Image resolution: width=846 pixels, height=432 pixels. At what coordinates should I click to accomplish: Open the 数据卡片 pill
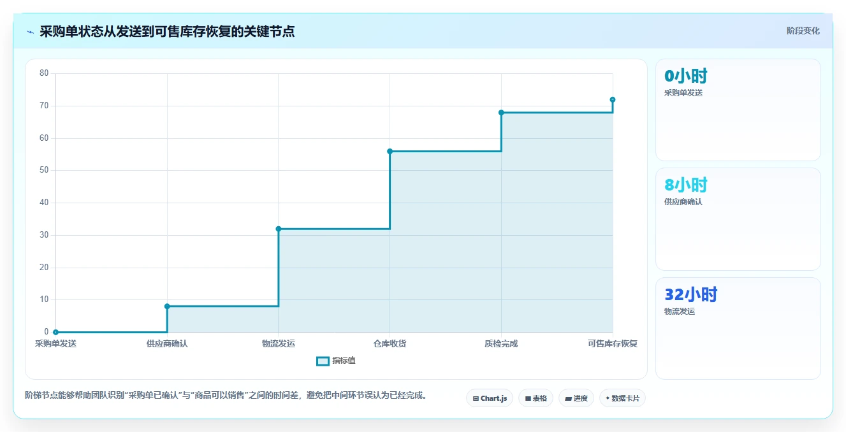pos(622,398)
